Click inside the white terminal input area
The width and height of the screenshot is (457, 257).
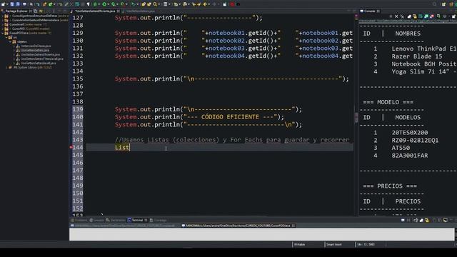(x=261, y=235)
